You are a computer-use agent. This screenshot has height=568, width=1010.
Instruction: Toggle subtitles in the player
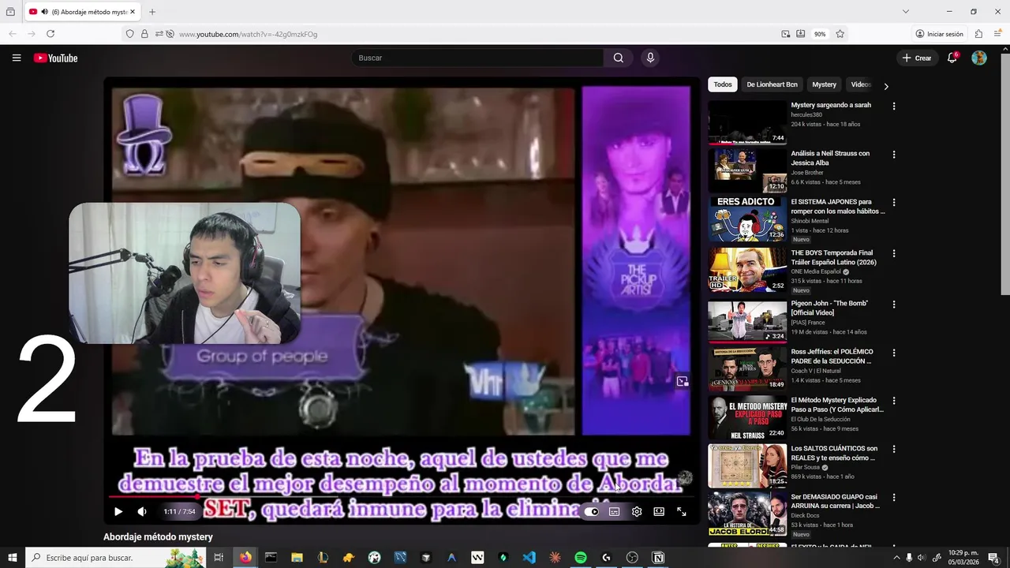(x=614, y=511)
